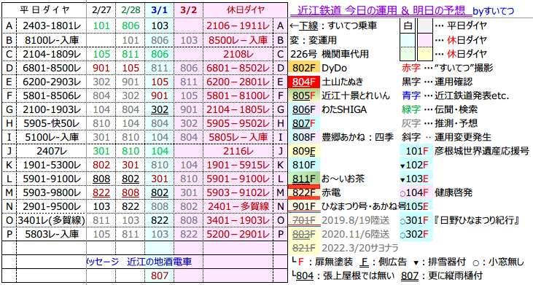
Task: Click the 5801-8506レ weekday cell
Action: pyautogui.click(x=52, y=95)
